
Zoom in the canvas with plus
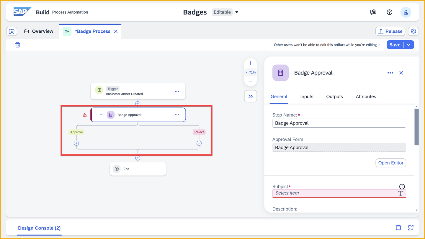(251, 63)
